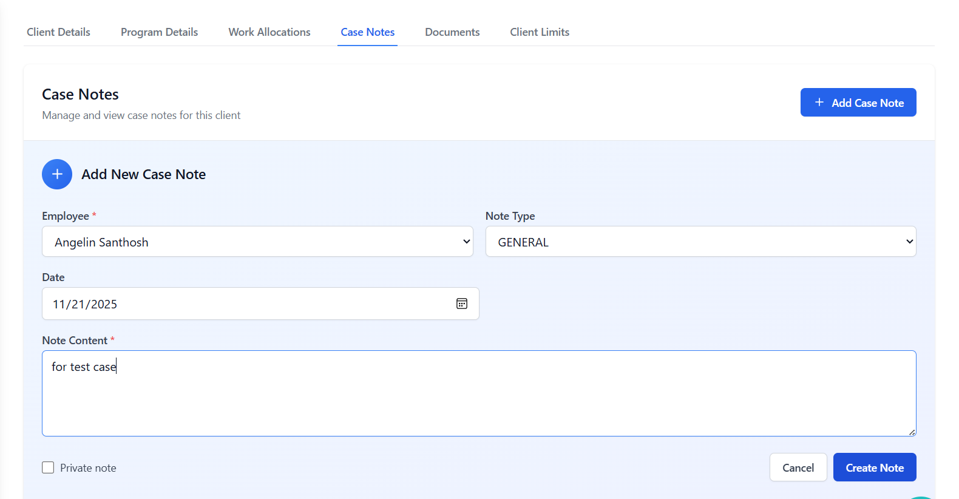Click the Add New Case Note heading
The height and width of the screenshot is (499, 959).
[x=143, y=175]
